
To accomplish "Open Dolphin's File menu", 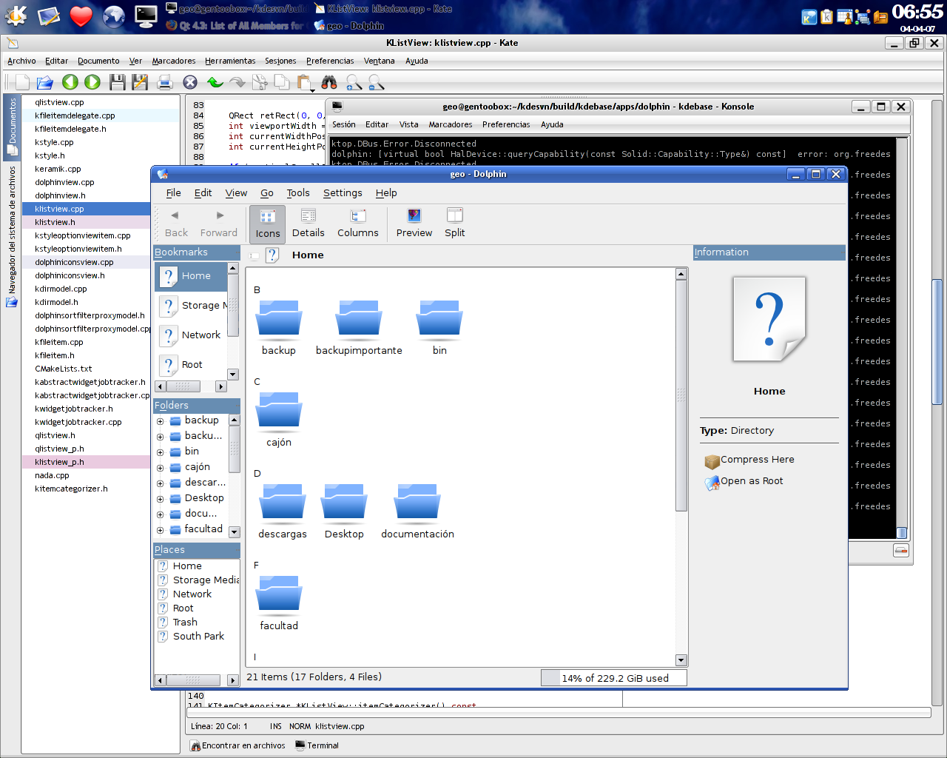I will coord(173,193).
